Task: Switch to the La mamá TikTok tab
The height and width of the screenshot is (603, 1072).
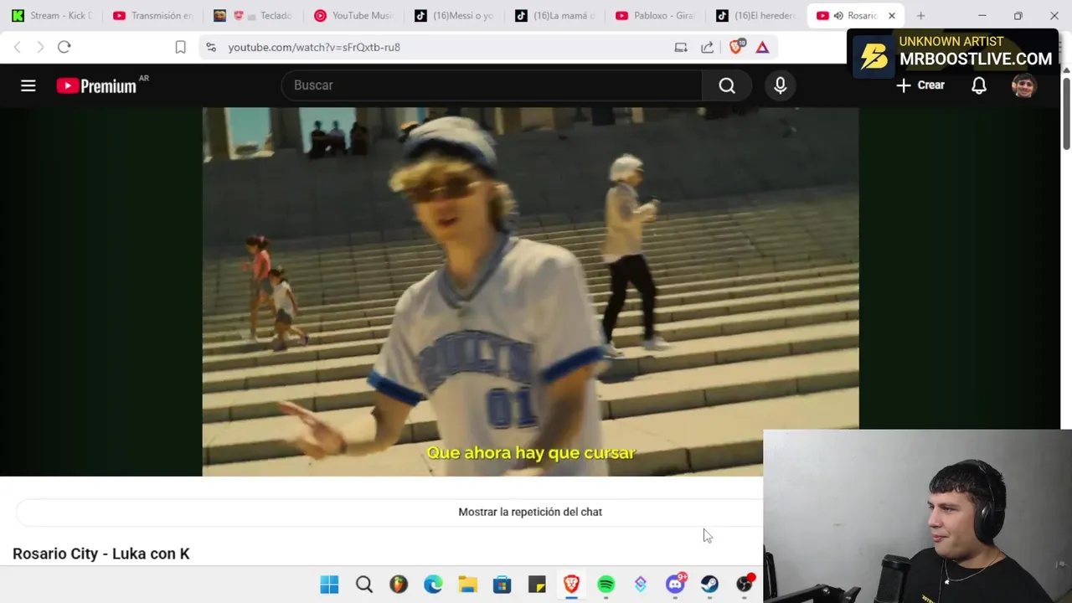Action: (x=555, y=15)
